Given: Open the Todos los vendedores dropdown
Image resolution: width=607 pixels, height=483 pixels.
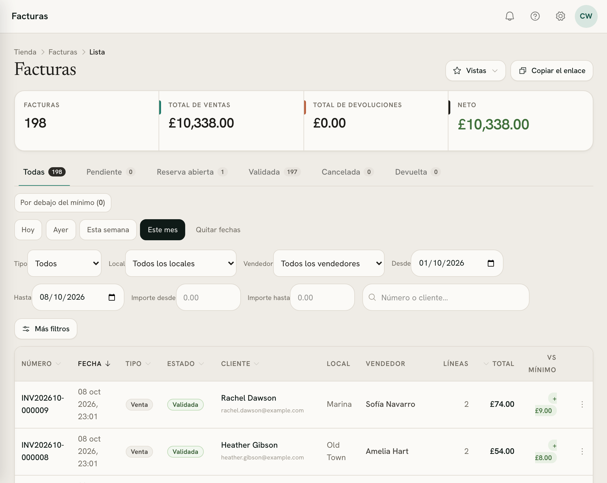Looking at the screenshot, I should [x=329, y=263].
